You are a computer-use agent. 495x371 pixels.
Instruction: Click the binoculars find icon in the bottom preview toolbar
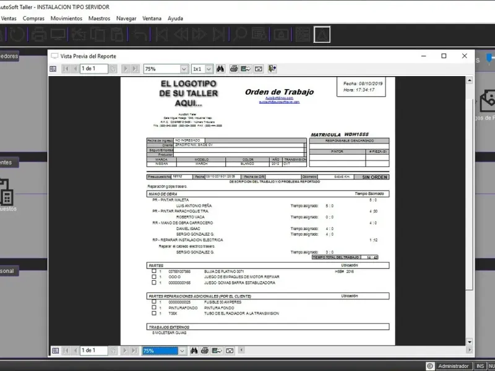tap(194, 351)
